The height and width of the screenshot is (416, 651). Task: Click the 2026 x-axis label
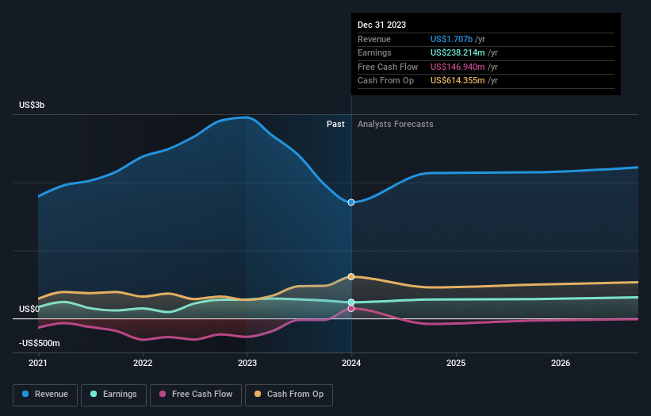561,363
